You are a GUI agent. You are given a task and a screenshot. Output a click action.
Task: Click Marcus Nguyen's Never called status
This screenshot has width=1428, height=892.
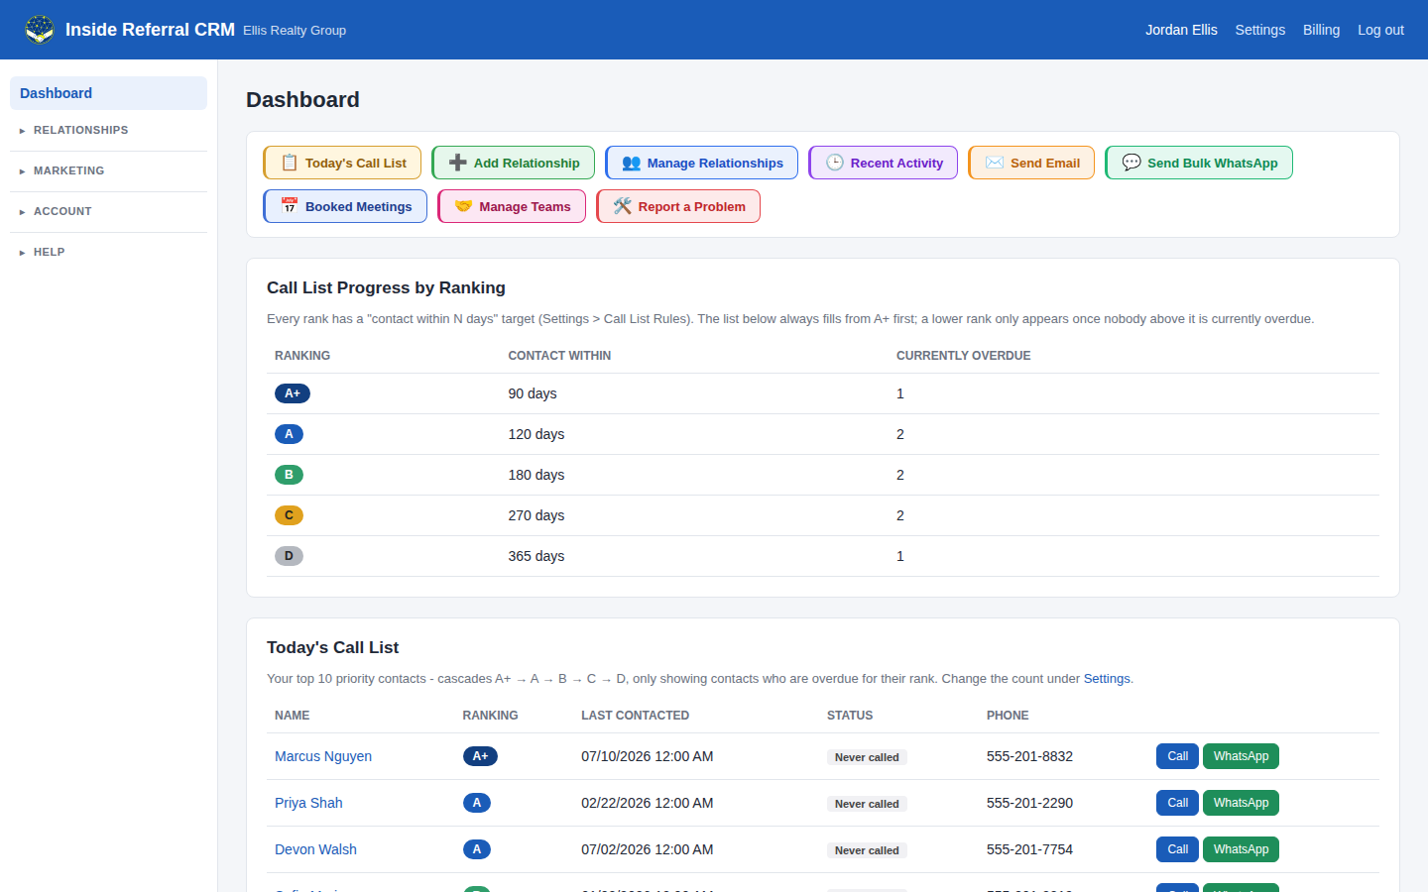867,757
